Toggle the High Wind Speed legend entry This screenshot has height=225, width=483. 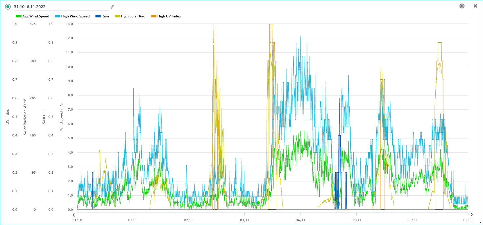pos(75,16)
